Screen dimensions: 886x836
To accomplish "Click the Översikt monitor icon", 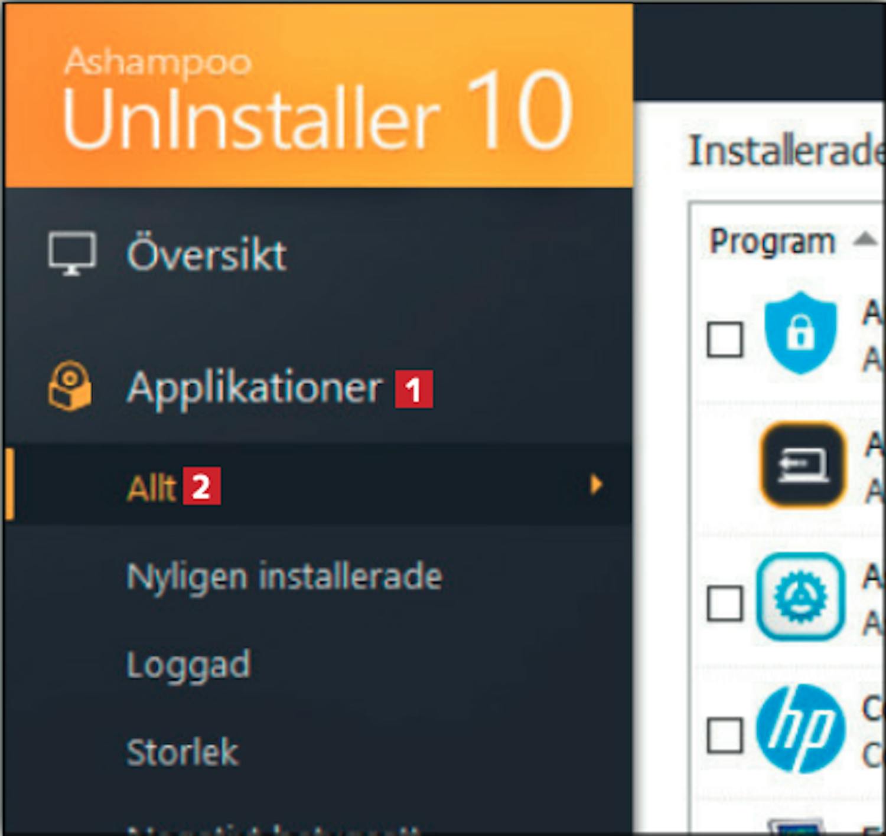I will [71, 254].
